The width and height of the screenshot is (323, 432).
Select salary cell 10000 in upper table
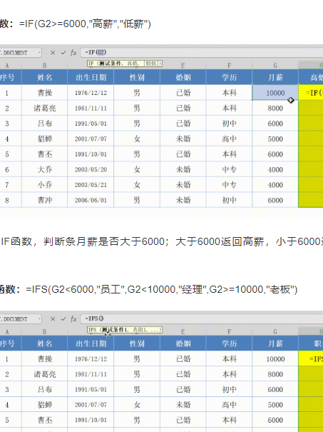coord(275,93)
